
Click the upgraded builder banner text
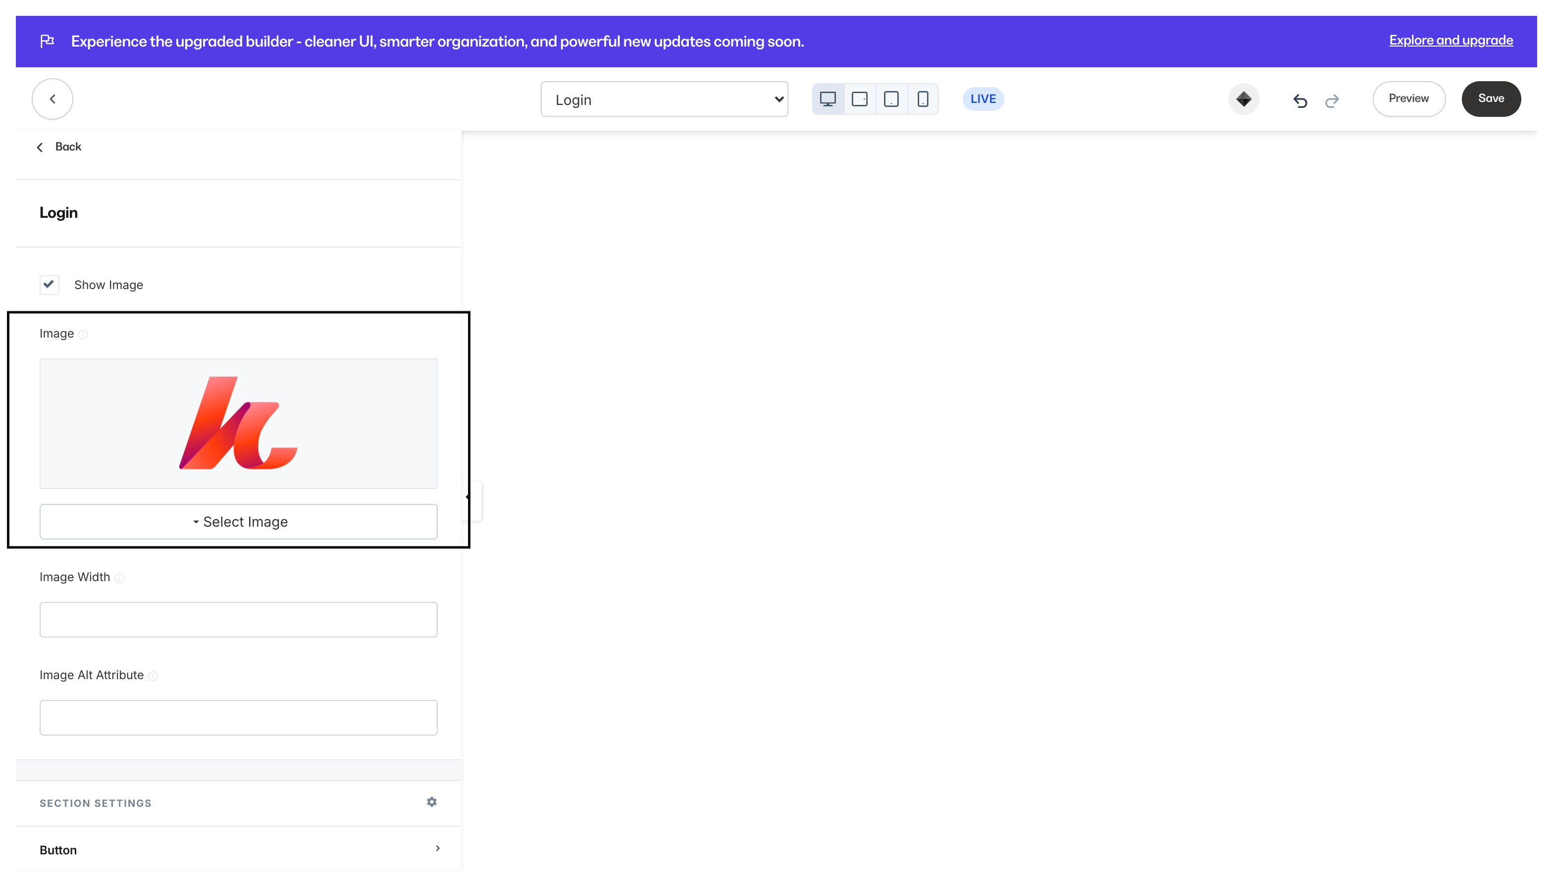coord(438,42)
